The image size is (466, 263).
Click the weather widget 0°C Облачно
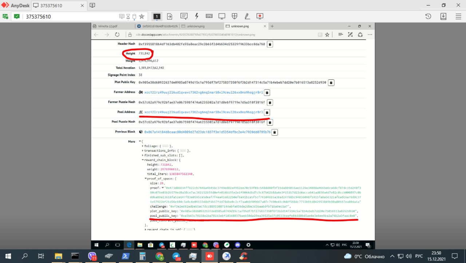(x=364, y=256)
